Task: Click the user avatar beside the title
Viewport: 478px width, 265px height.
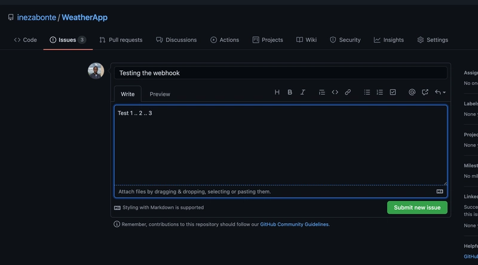Action: pos(96,71)
